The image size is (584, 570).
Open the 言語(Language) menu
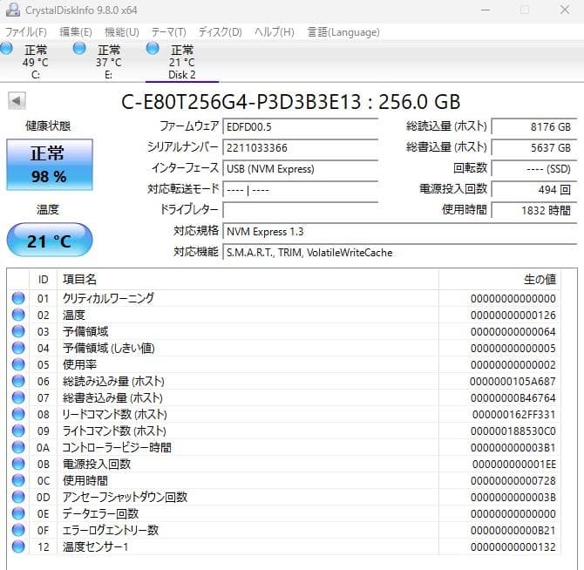[x=343, y=32]
